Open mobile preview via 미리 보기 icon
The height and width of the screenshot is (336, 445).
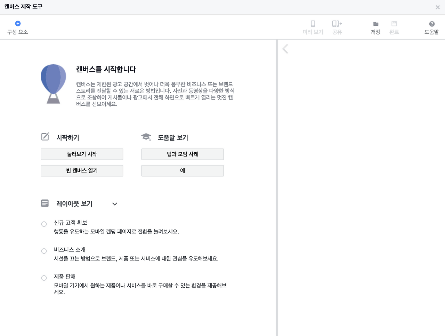tap(312, 24)
